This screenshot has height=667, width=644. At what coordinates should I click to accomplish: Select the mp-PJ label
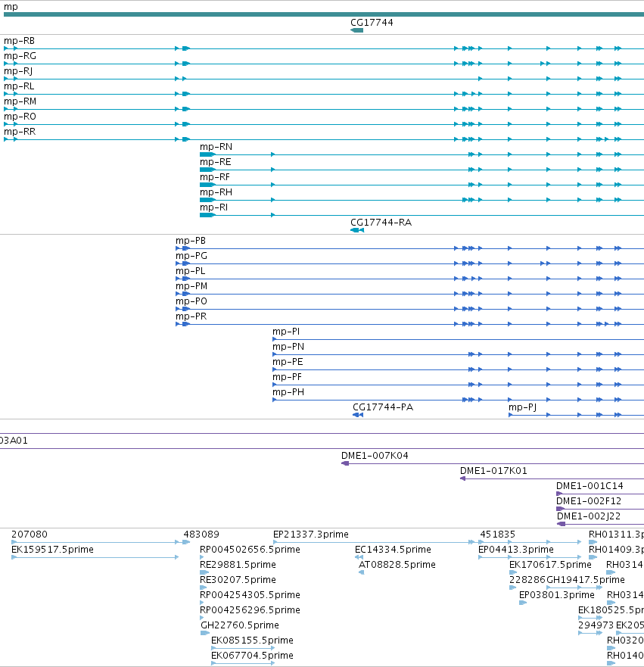coord(522,407)
